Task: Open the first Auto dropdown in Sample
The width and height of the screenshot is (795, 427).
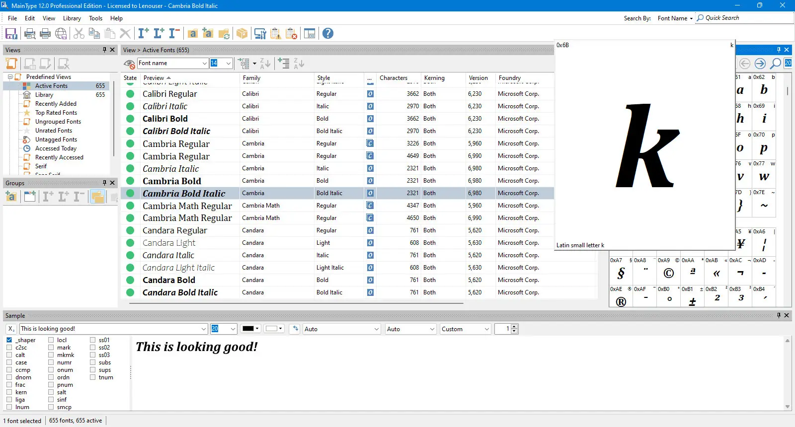Action: [342, 329]
